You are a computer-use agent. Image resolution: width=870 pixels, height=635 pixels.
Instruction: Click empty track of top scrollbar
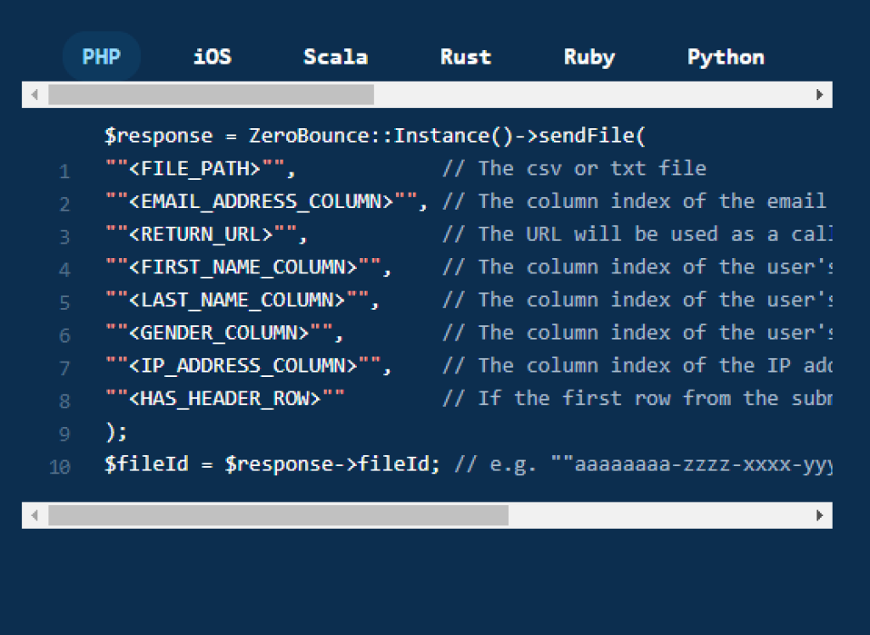click(x=595, y=94)
